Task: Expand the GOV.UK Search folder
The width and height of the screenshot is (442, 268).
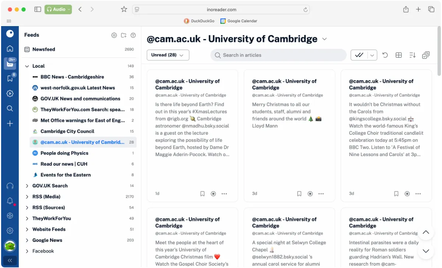Action: [x=27, y=186]
